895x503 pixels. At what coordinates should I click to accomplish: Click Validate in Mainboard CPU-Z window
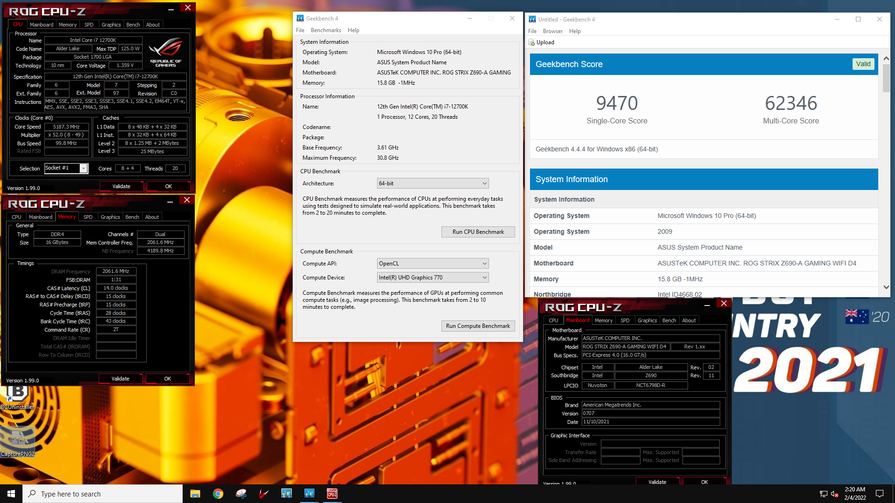[657, 482]
